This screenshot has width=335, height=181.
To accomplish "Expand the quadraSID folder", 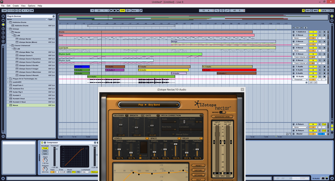I will [x=8, y=82].
